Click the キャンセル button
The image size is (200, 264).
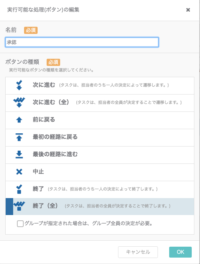click(x=138, y=252)
